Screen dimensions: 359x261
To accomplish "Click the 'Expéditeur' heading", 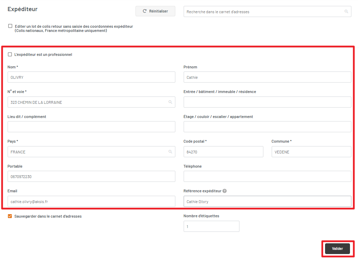I will pyautogui.click(x=23, y=9).
